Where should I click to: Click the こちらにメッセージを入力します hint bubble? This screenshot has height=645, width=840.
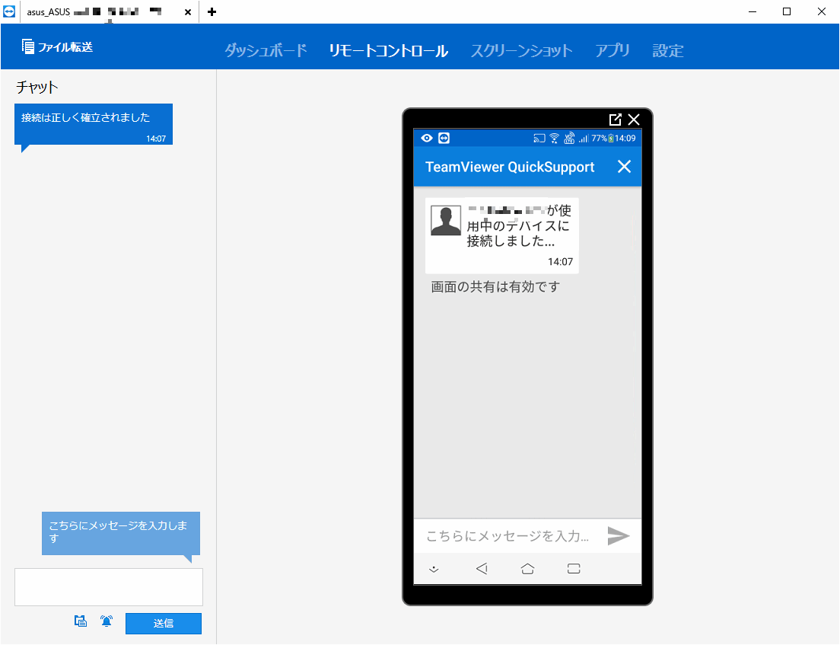[x=121, y=533]
